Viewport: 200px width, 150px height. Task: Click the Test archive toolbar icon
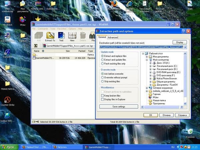(61, 37)
